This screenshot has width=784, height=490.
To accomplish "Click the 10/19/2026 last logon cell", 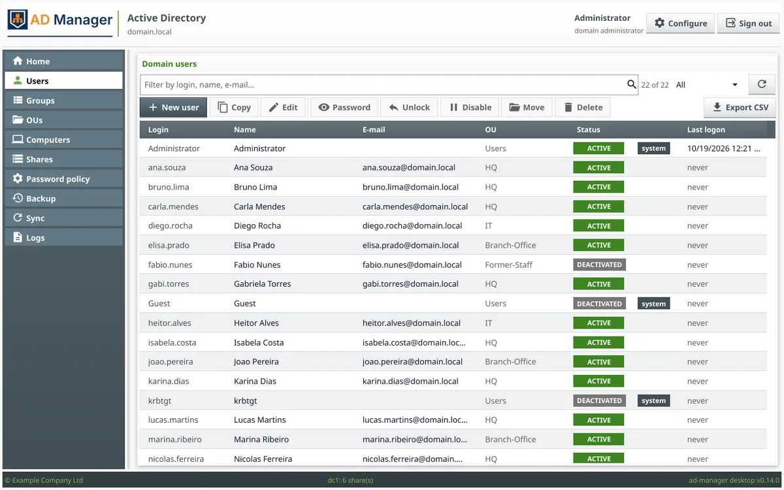I will pos(724,148).
